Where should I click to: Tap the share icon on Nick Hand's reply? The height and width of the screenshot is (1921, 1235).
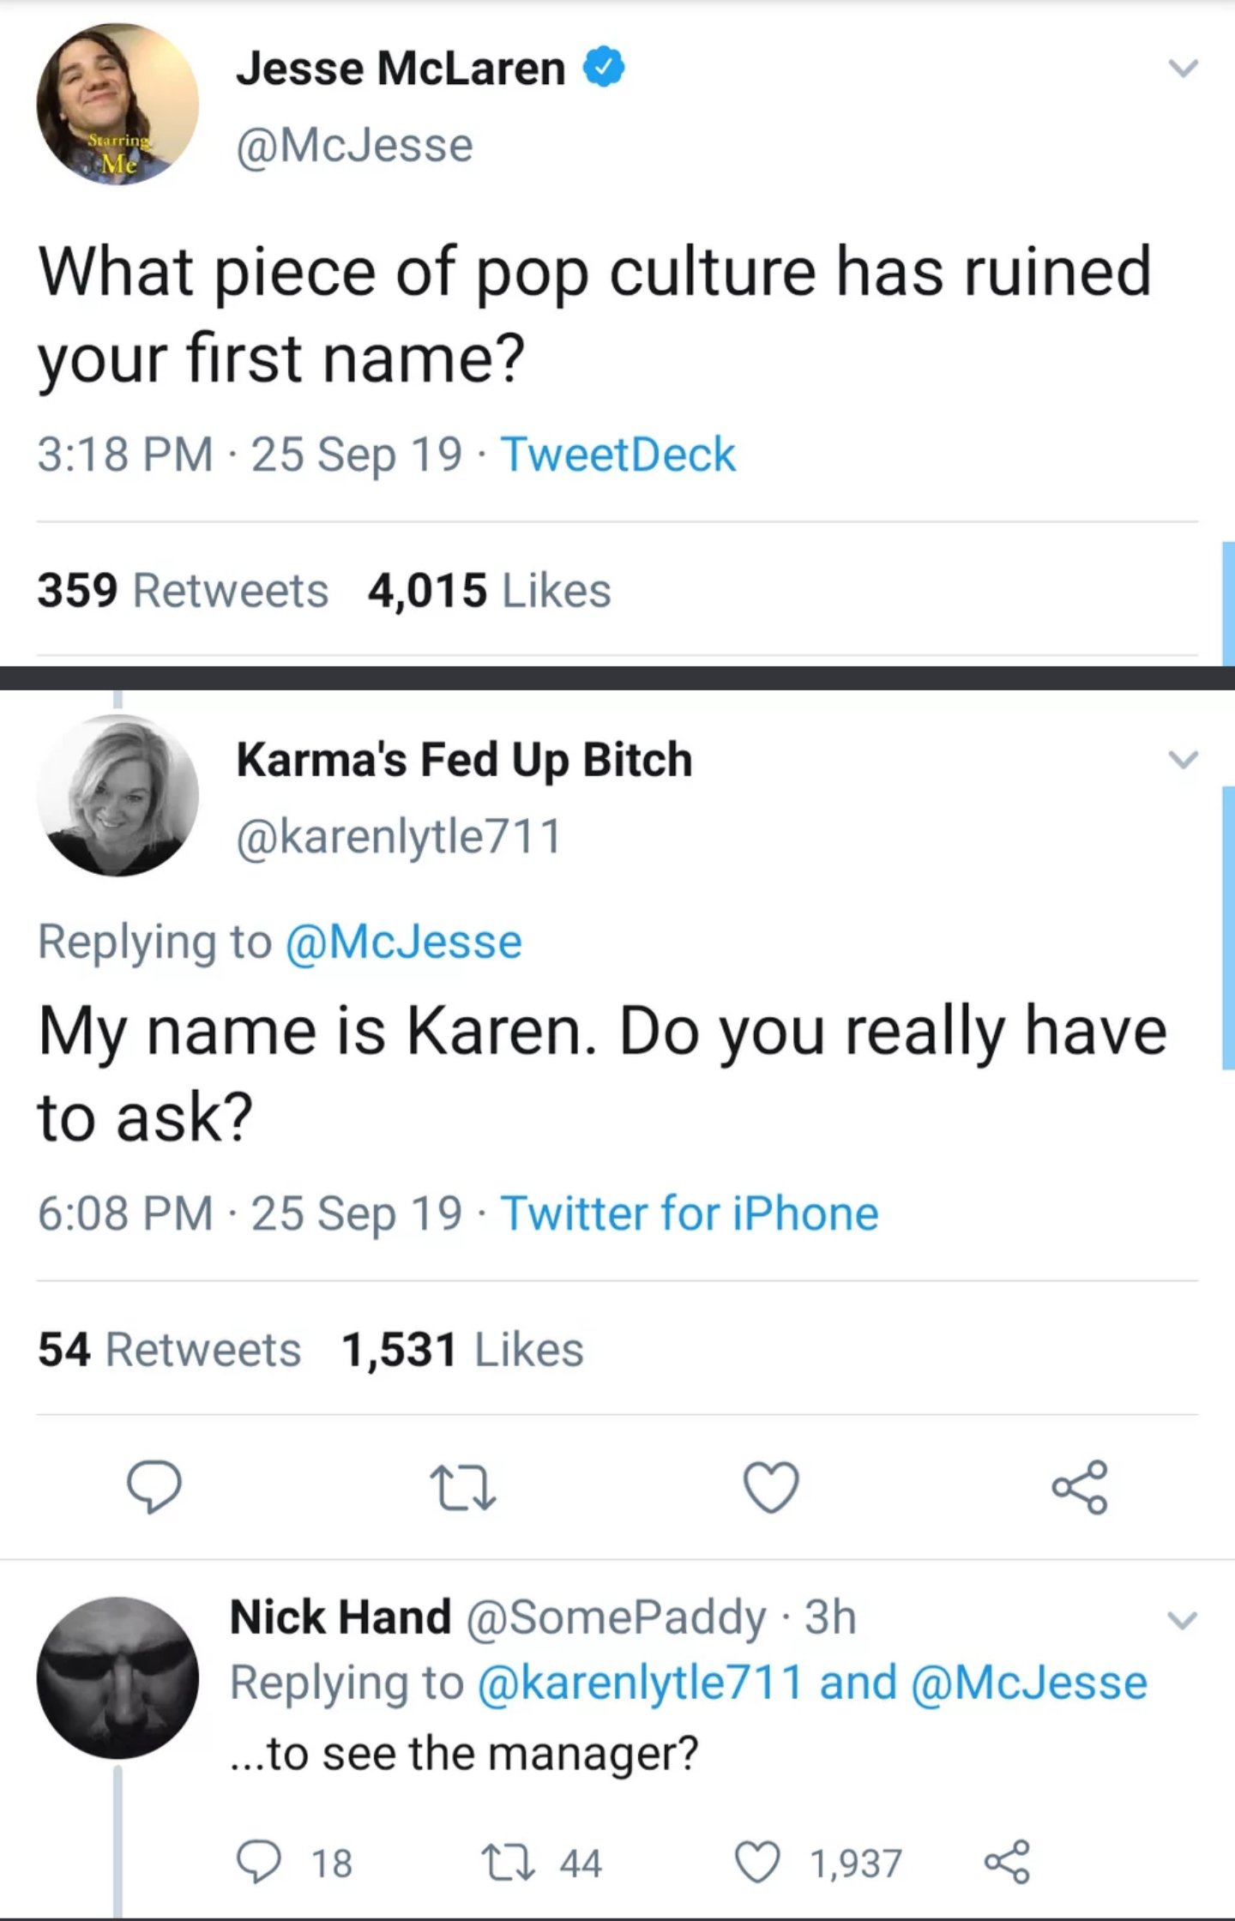(x=1007, y=1862)
